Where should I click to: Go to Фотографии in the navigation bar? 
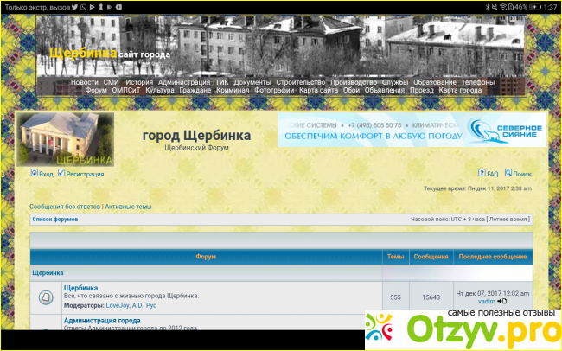click(x=274, y=90)
